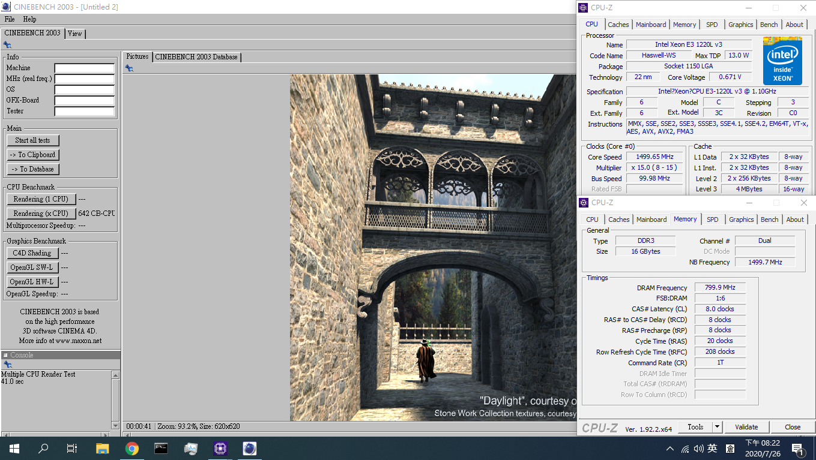Open Memory tab in upper CPU-Z window
Viewport: 816px width, 460px height.
[x=685, y=25]
